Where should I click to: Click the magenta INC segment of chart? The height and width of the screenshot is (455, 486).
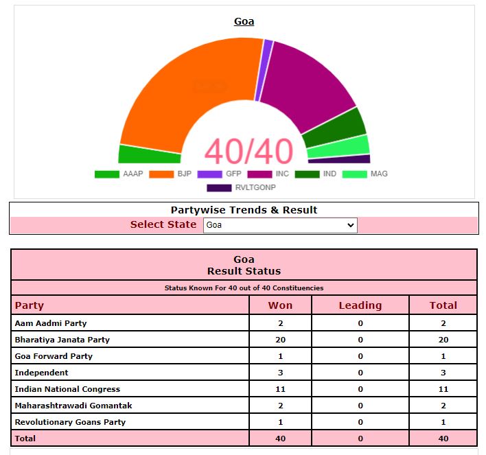tap(307, 86)
